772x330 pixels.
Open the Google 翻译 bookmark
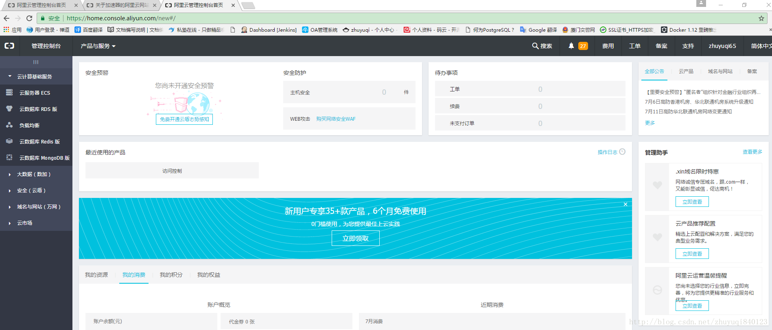[x=538, y=30]
